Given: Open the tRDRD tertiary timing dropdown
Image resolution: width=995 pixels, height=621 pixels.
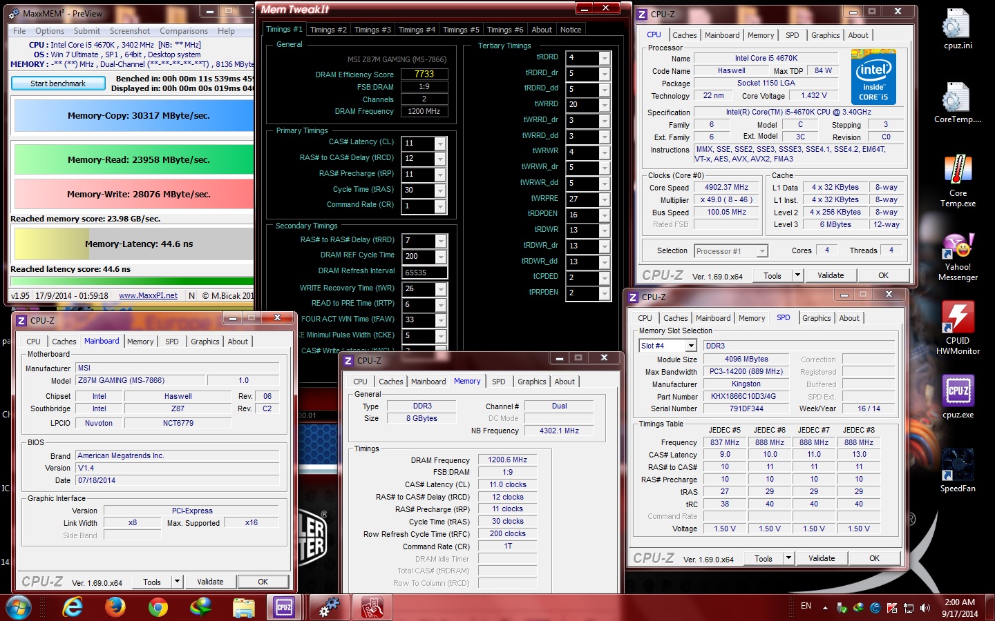Looking at the screenshot, I should point(605,58).
